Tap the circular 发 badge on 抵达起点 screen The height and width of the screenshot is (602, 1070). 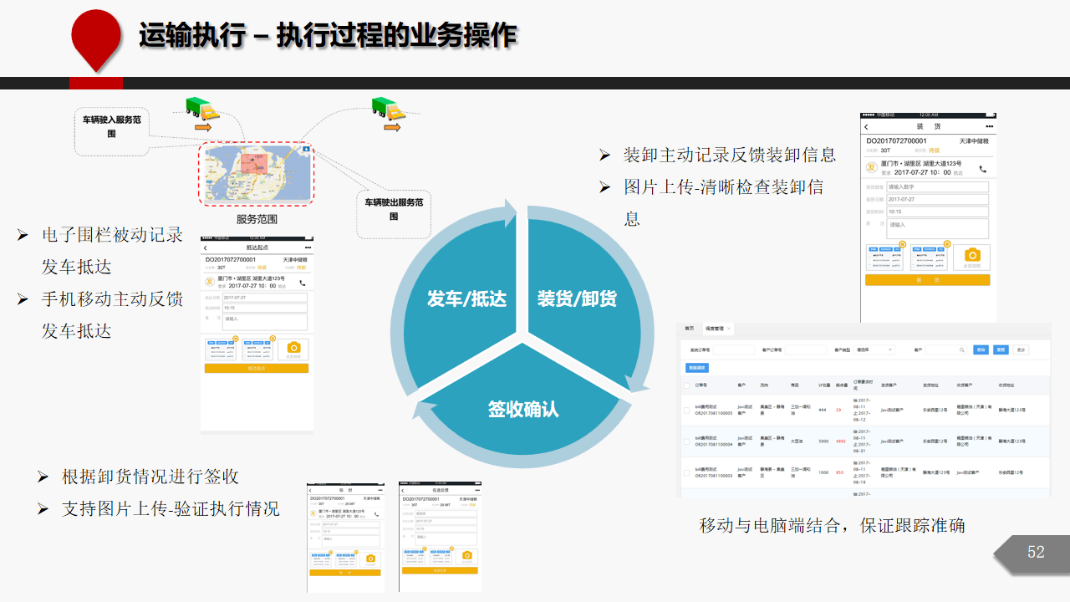click(x=210, y=282)
